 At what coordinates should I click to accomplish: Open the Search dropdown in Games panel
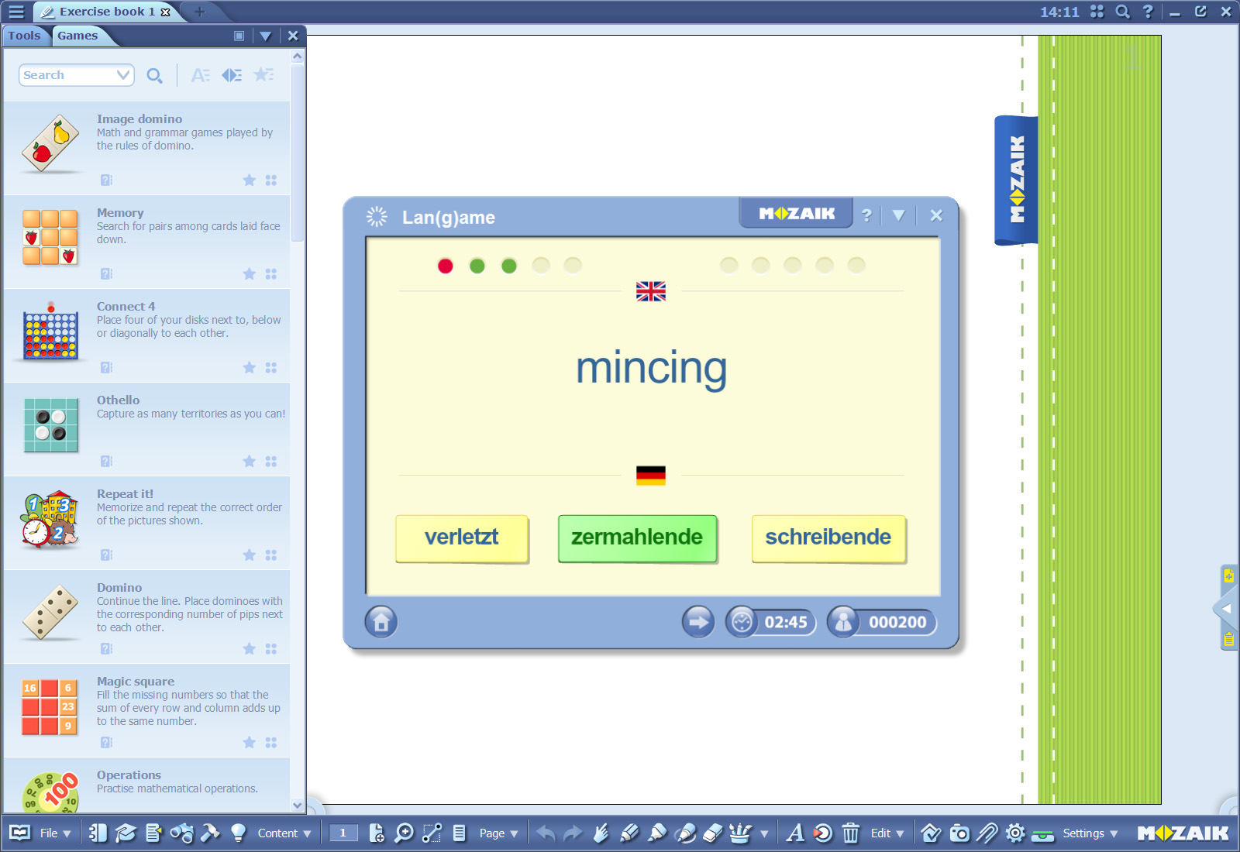pyautogui.click(x=122, y=75)
